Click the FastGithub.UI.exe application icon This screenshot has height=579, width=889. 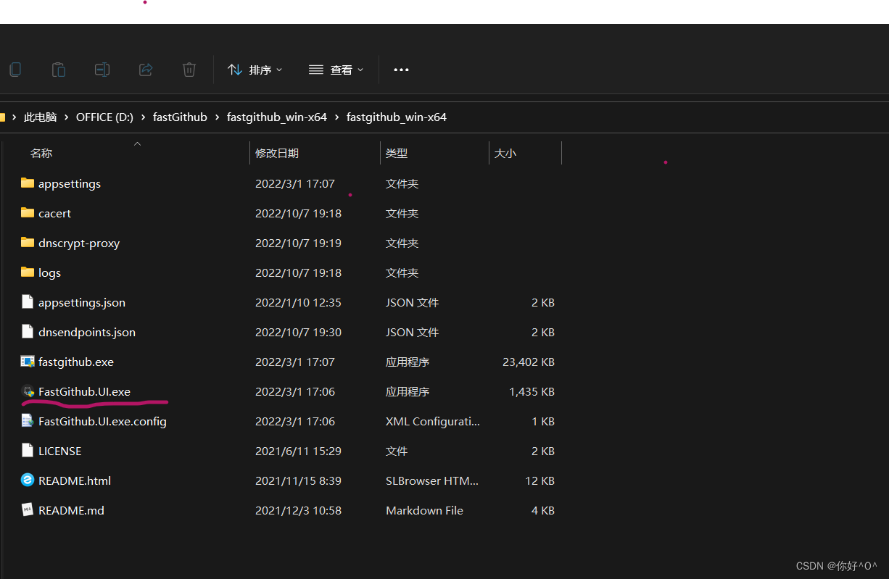coord(28,391)
